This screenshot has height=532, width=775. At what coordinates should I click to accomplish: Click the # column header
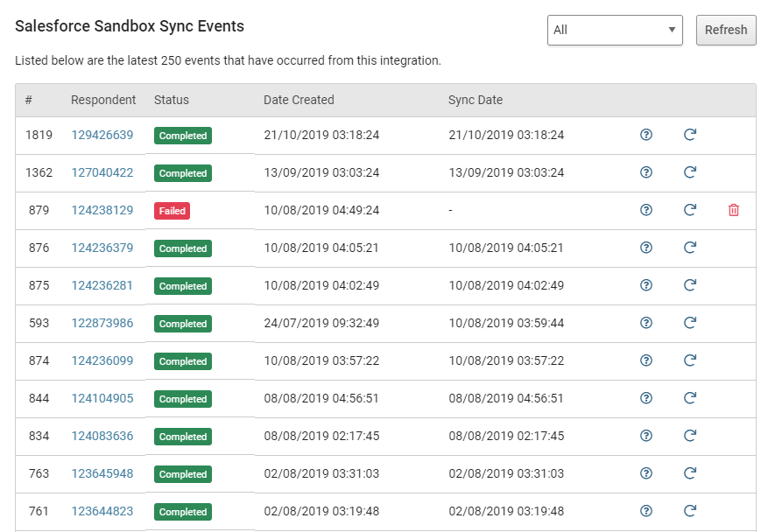click(29, 100)
